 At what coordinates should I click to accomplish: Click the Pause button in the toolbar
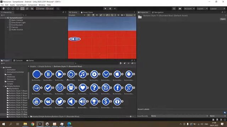point(110,8)
